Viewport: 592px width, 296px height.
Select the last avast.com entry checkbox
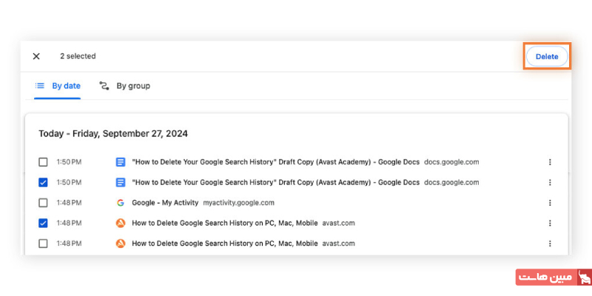[43, 243]
